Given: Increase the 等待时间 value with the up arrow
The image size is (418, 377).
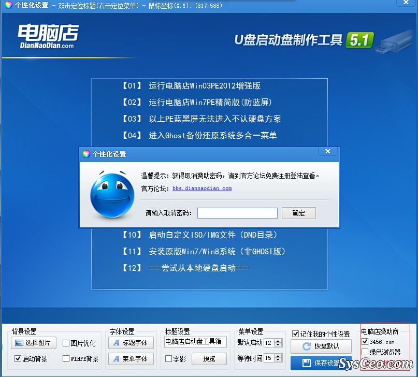Looking at the screenshot, I should point(278,356).
